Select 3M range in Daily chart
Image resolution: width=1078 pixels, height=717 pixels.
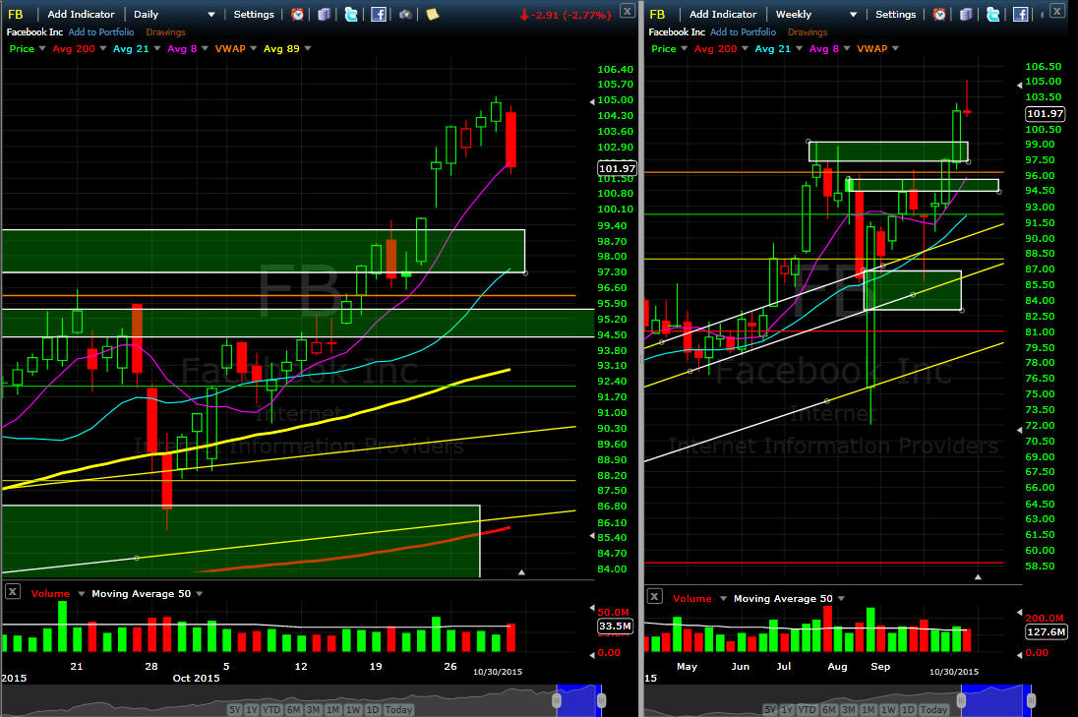pyautogui.click(x=313, y=709)
